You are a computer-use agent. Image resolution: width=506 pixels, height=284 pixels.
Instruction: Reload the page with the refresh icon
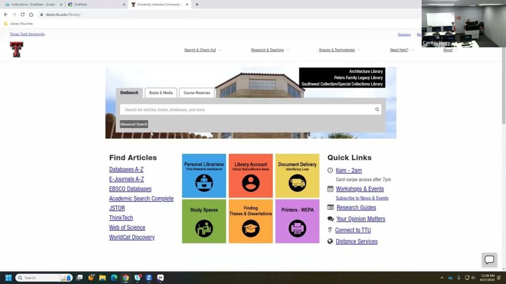click(x=23, y=14)
